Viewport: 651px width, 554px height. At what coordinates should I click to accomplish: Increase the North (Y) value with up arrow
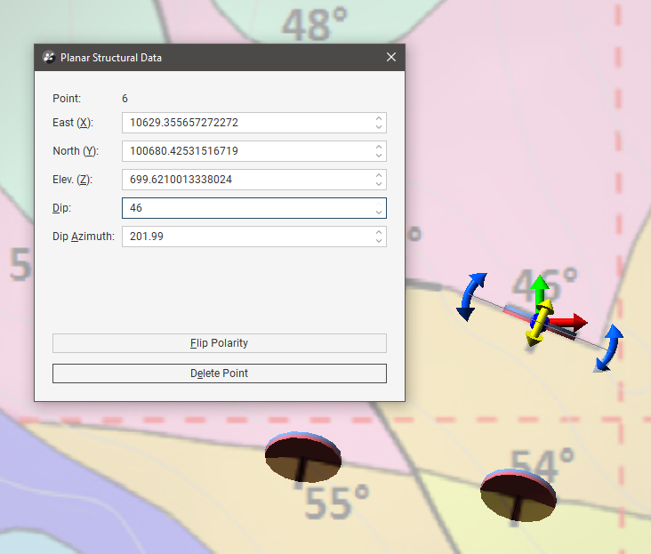[x=379, y=147]
